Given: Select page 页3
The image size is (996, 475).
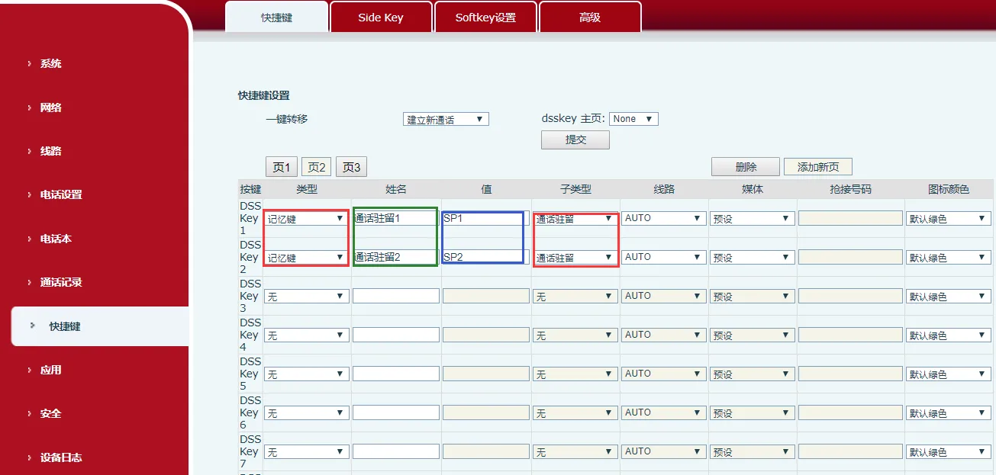Looking at the screenshot, I should (351, 167).
